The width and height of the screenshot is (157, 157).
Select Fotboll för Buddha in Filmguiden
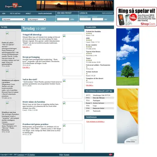93,31
